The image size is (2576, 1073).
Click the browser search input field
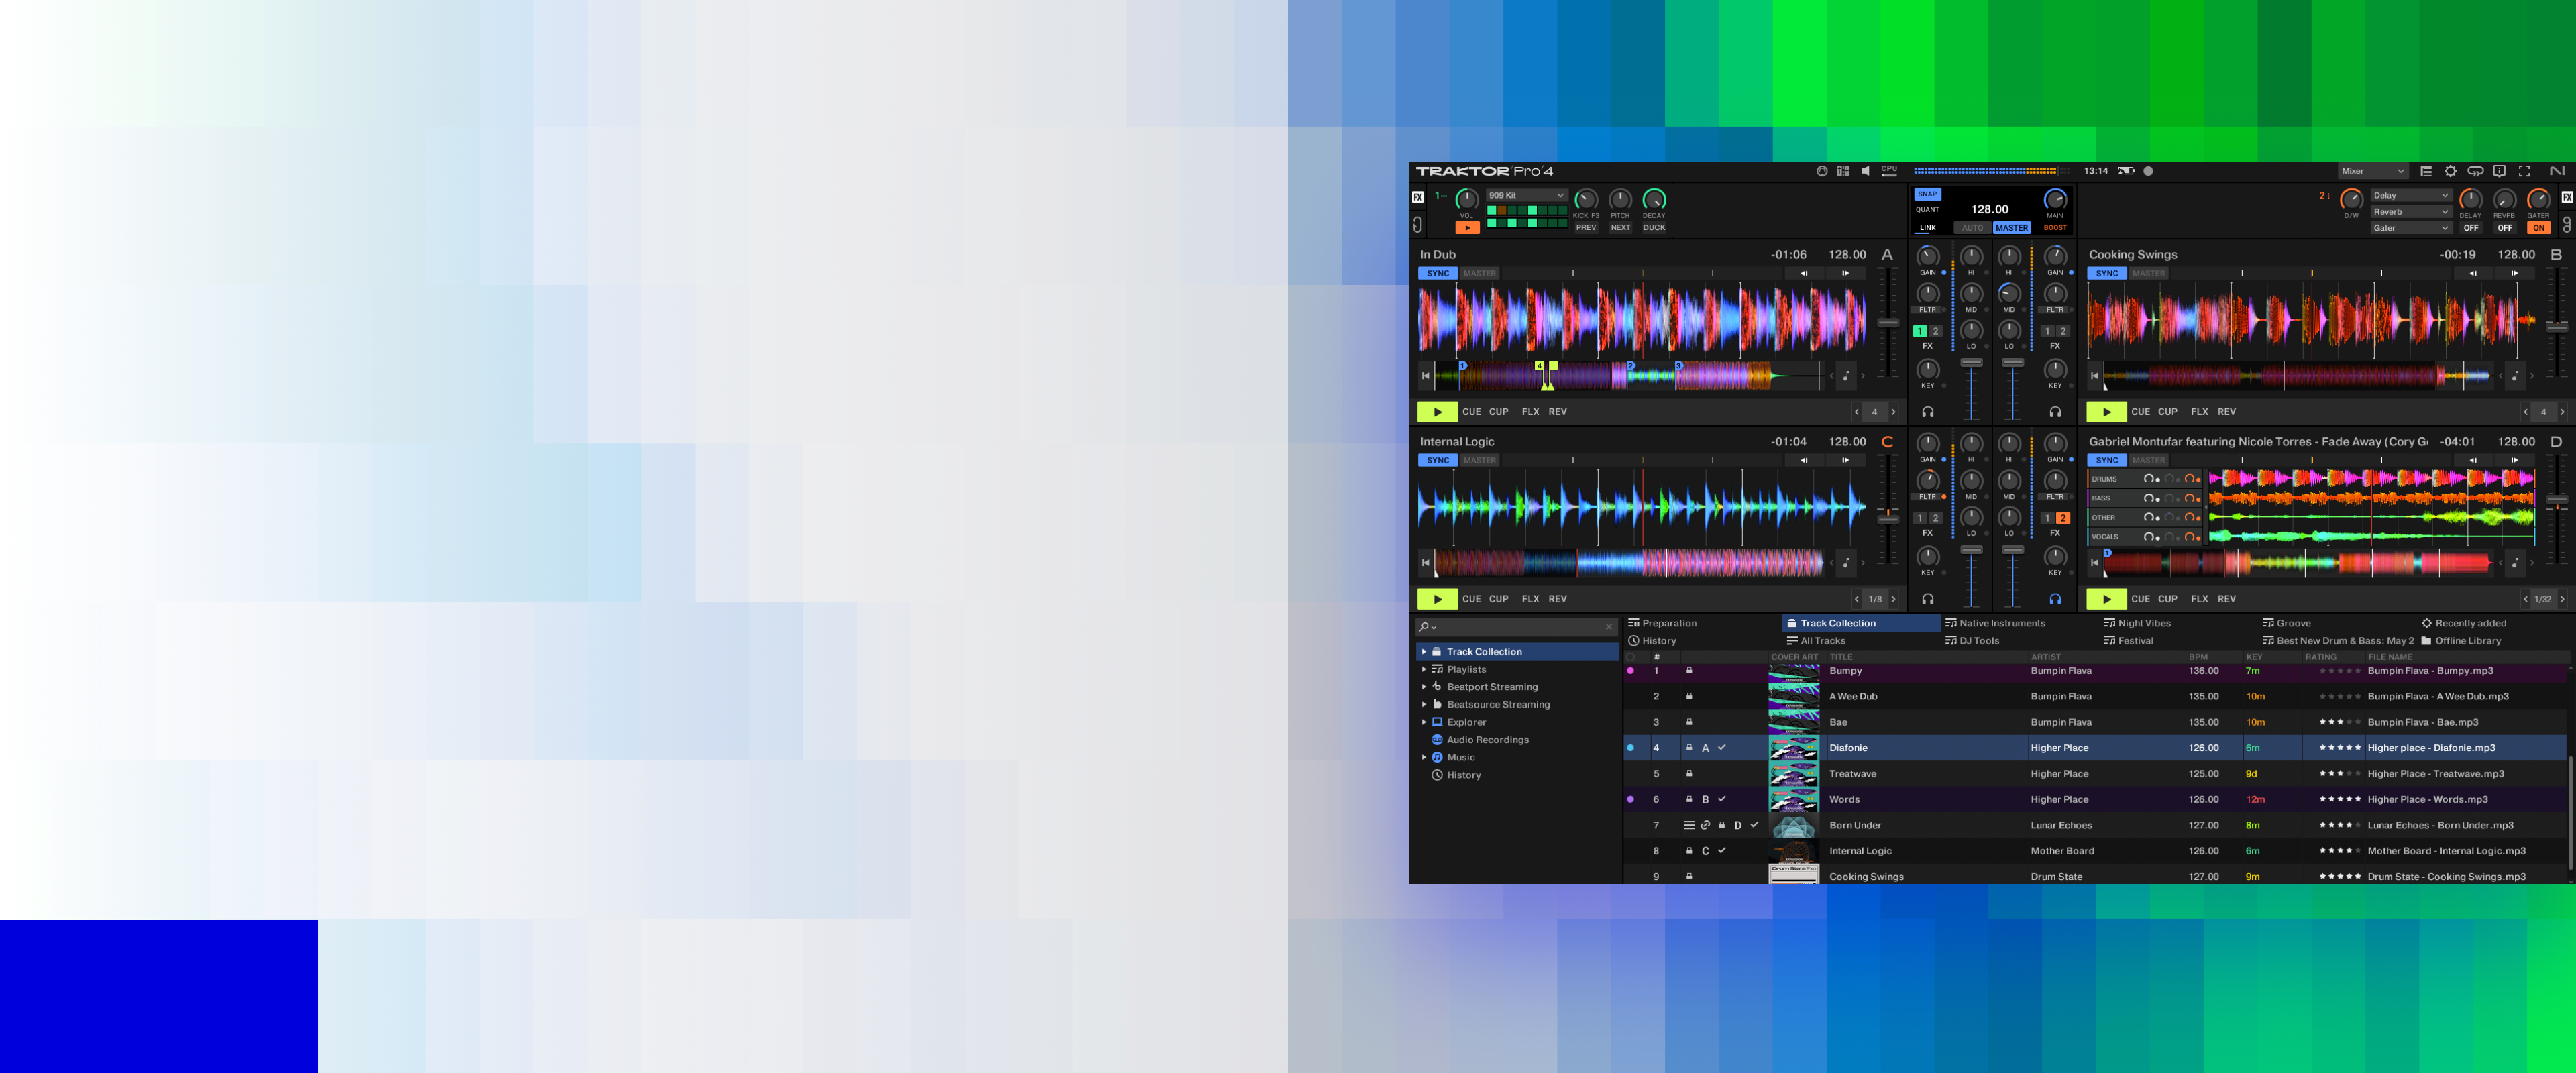point(1518,627)
